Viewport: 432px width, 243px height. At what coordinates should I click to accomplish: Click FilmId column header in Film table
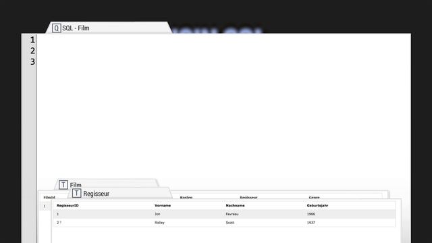click(x=49, y=197)
